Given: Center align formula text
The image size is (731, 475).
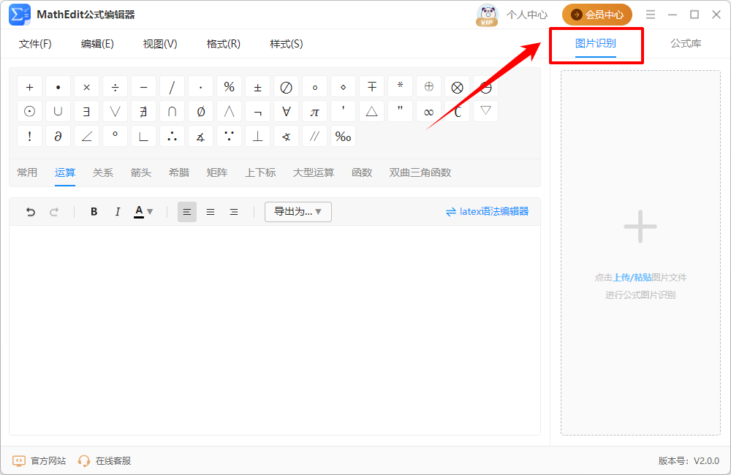Looking at the screenshot, I should click(x=211, y=212).
